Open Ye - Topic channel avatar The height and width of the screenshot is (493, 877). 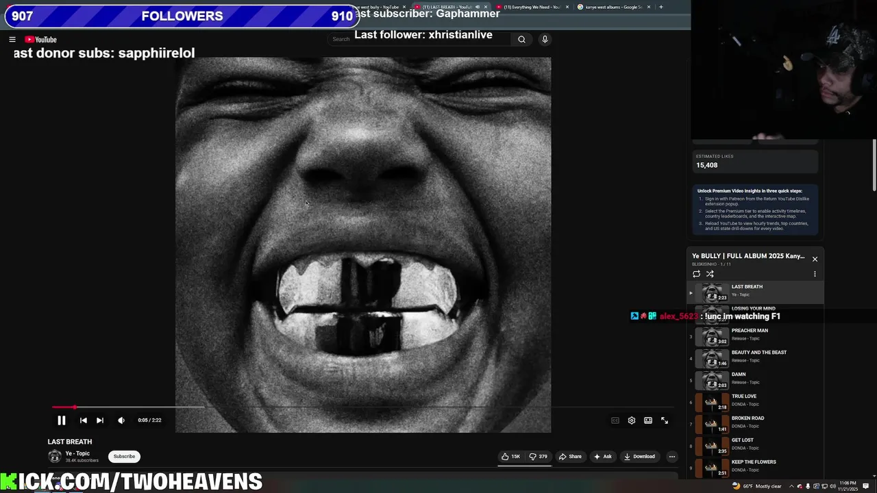tap(55, 457)
